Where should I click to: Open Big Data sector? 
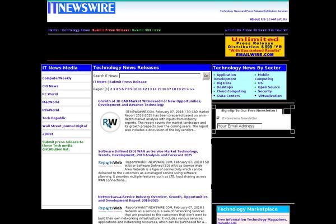tap(224, 83)
